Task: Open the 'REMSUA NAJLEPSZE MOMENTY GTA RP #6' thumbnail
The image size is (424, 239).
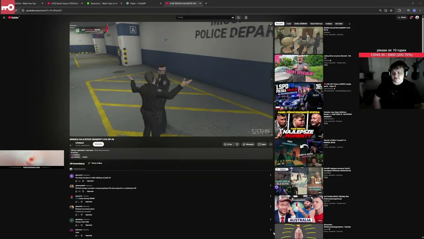Action: coord(299,40)
